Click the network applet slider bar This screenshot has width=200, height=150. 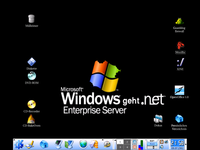[x=152, y=147]
